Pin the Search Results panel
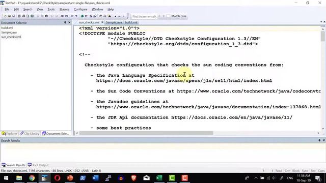Image resolution: width=326 pixels, height=183 pixels. coord(319,140)
